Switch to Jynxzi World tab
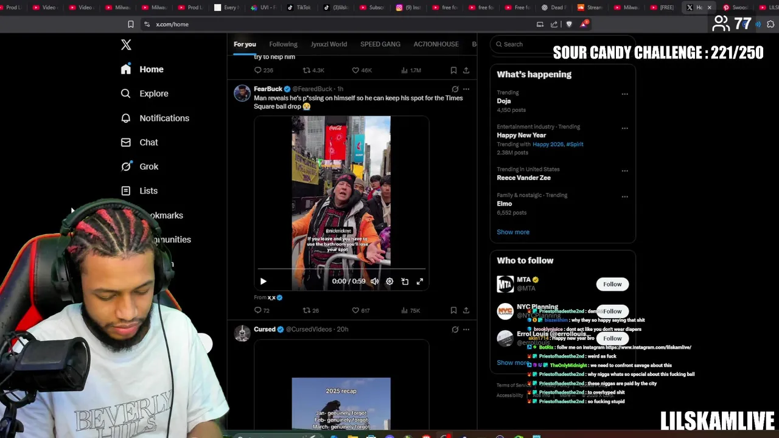 click(x=329, y=44)
